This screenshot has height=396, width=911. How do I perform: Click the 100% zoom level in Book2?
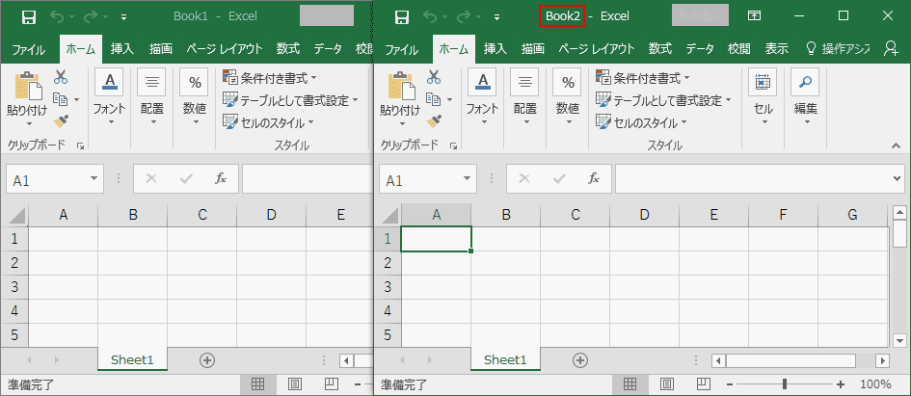875,384
